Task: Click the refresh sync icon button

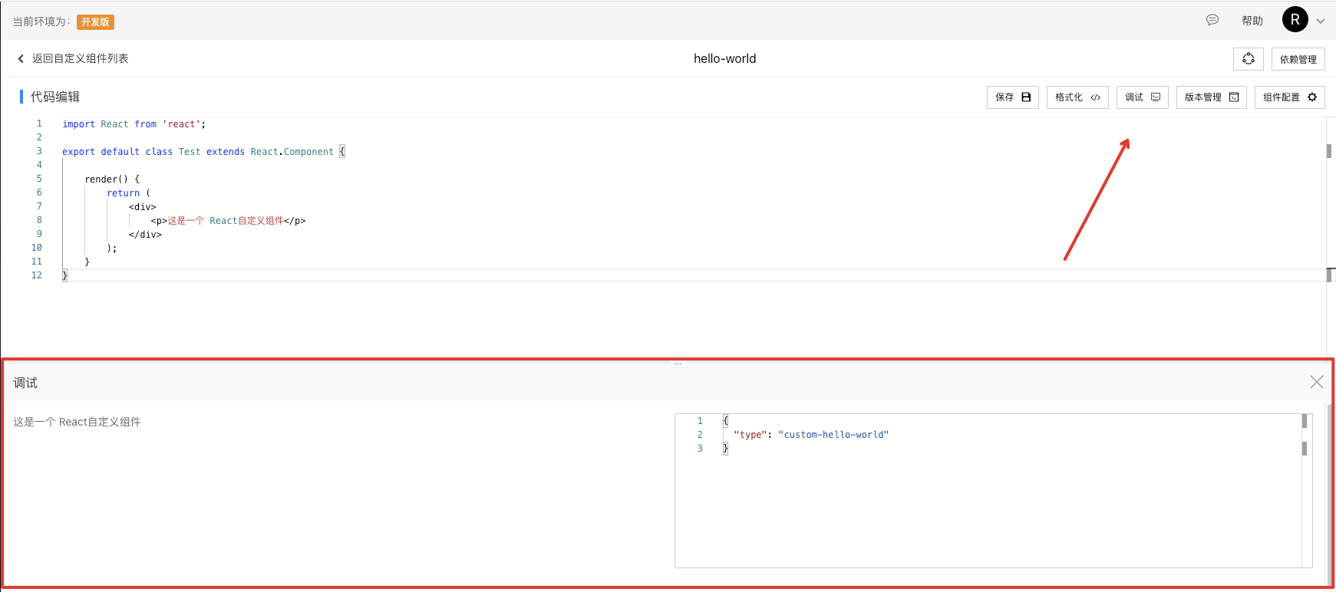Action: [1249, 59]
